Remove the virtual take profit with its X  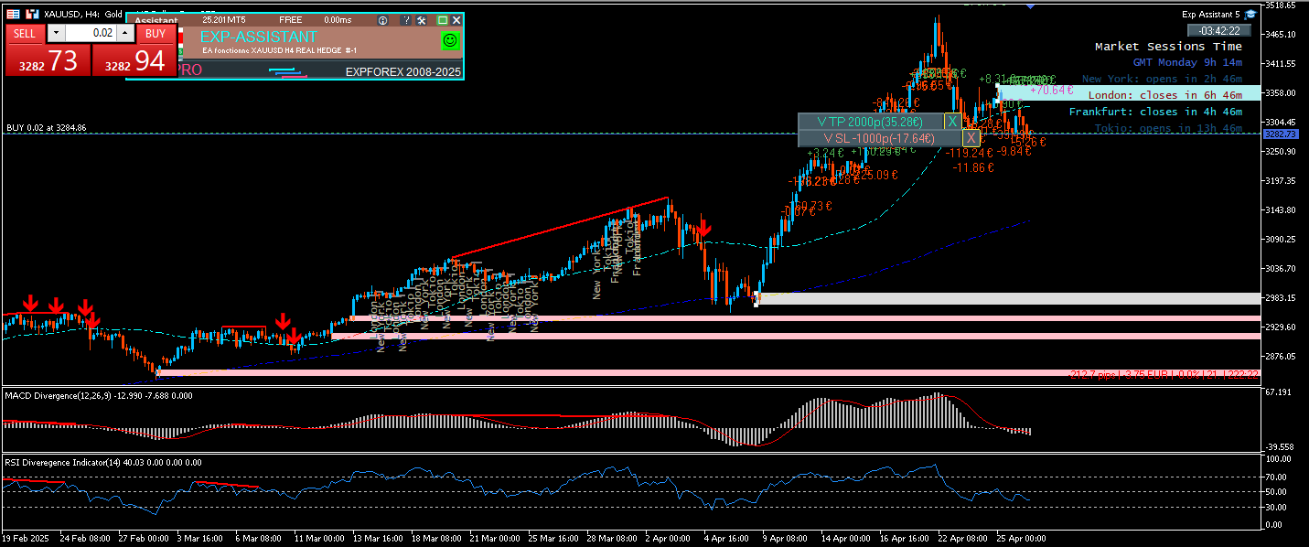tap(952, 122)
